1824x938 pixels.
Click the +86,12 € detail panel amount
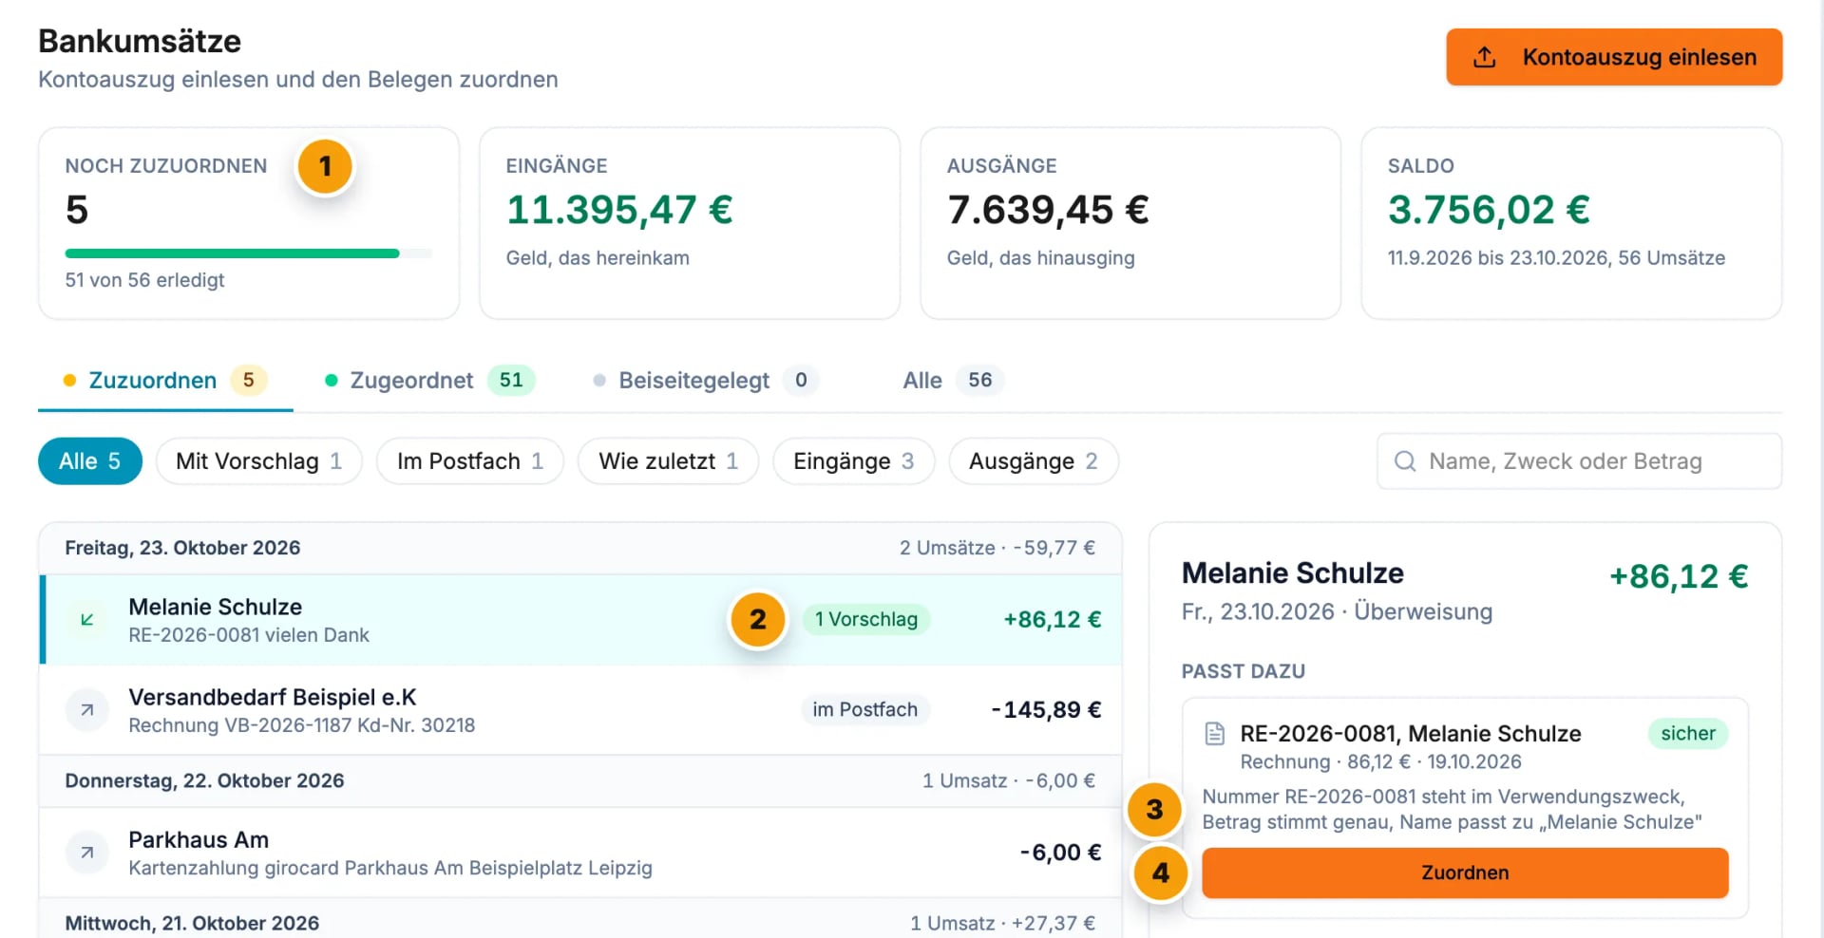(1679, 576)
